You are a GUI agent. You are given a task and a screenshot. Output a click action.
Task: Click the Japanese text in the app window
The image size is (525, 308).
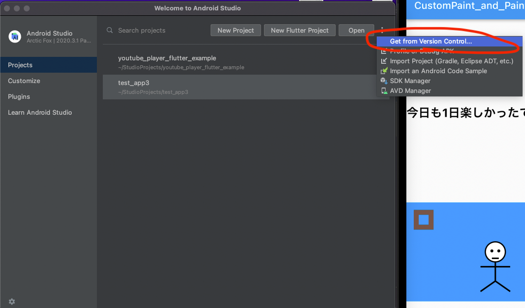(x=466, y=113)
